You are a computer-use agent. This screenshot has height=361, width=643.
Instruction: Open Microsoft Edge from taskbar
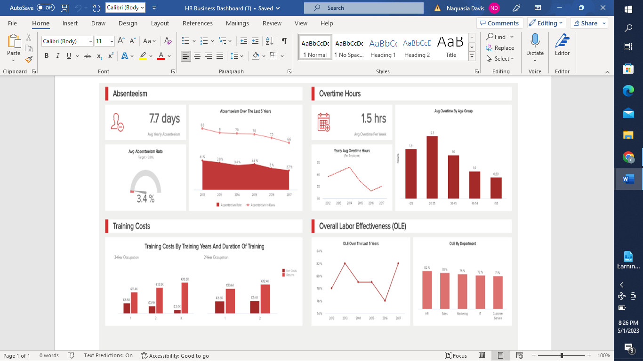coord(628,91)
